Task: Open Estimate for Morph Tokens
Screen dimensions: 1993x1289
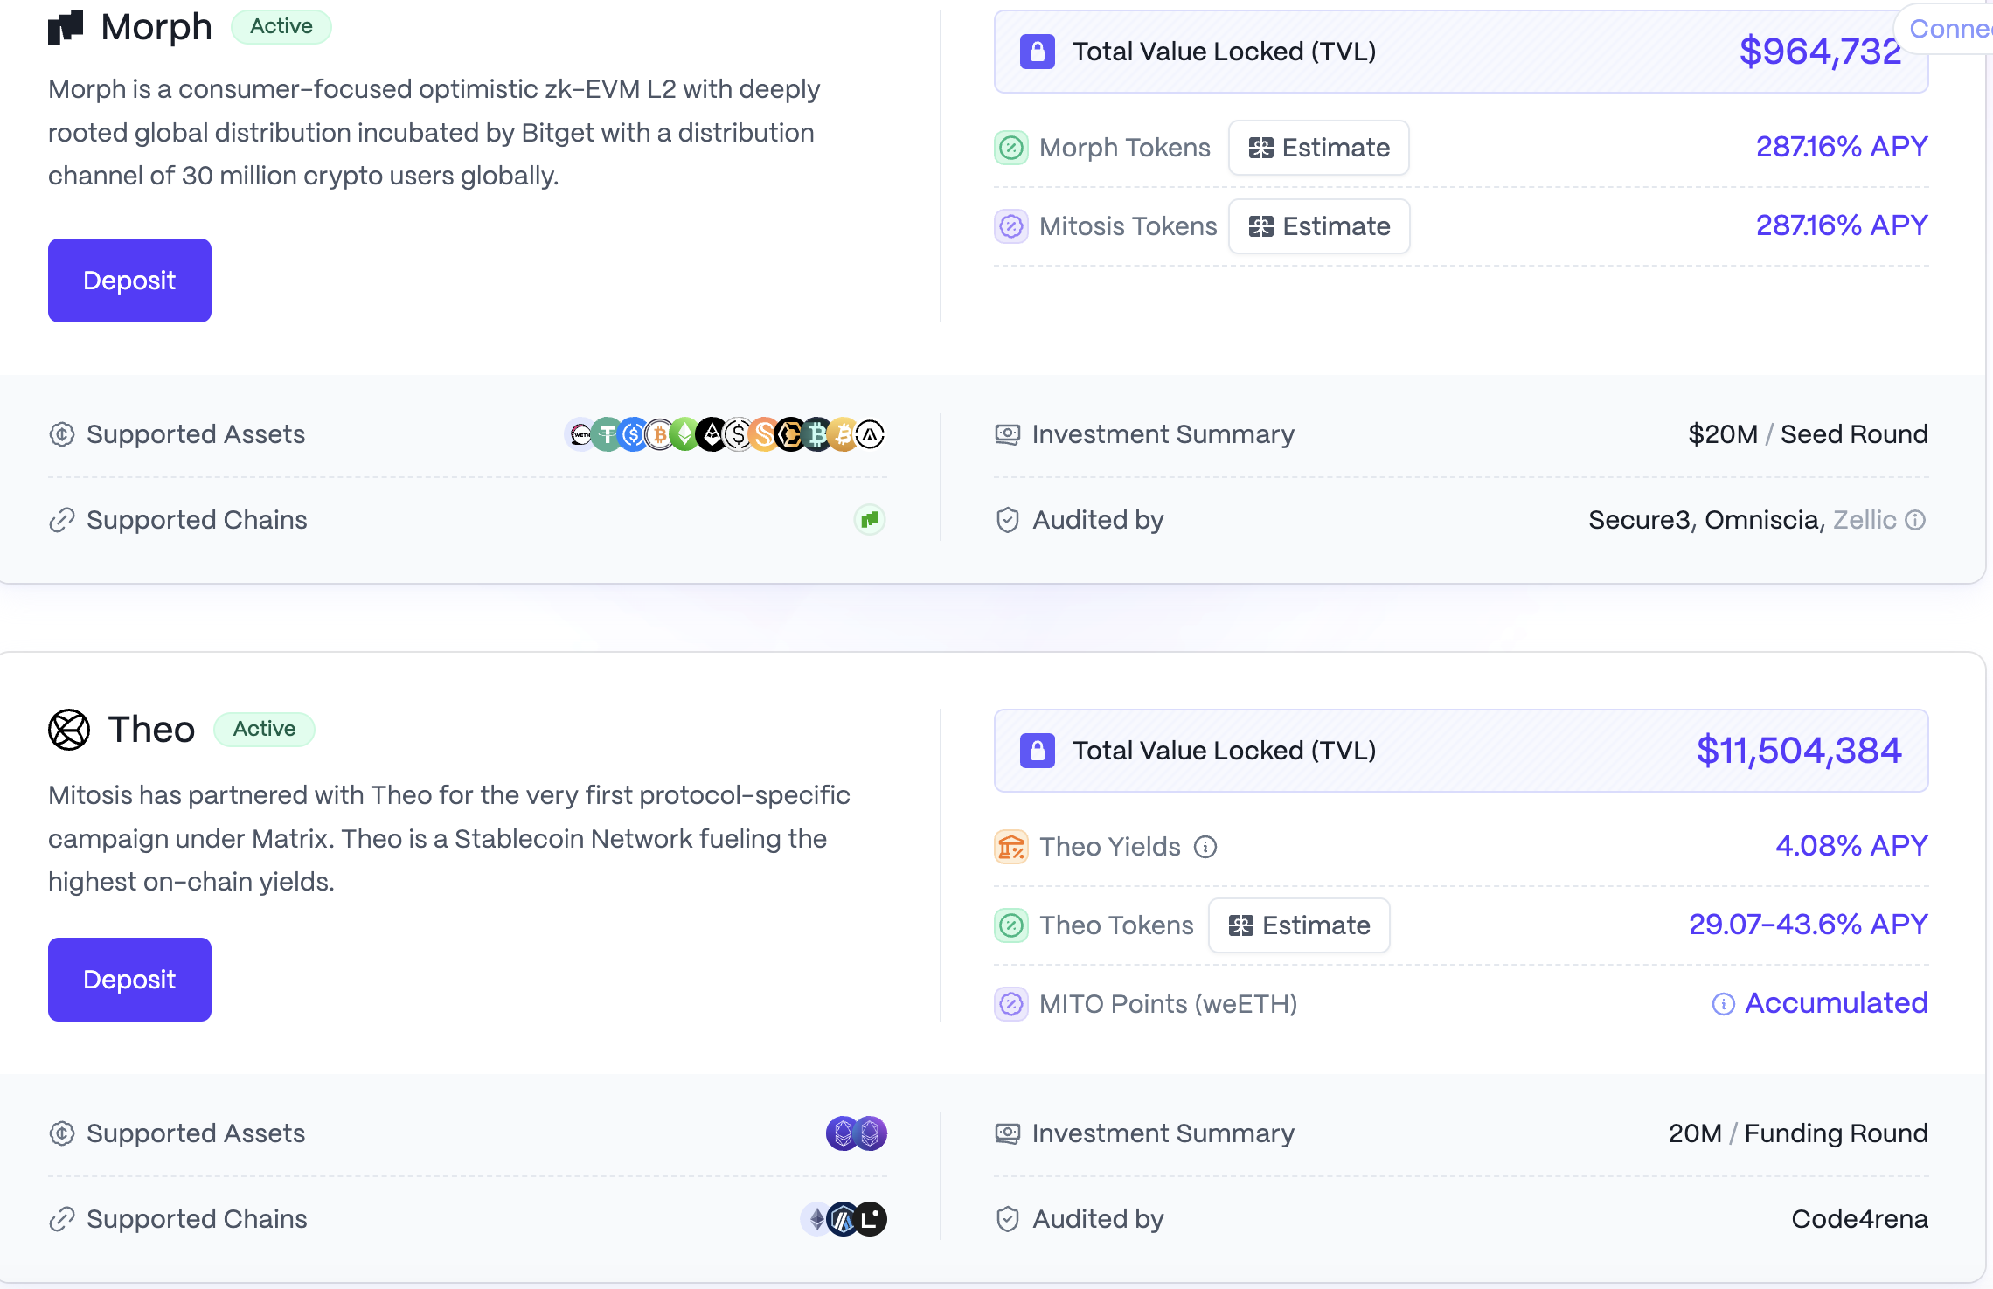Action: click(x=1319, y=148)
